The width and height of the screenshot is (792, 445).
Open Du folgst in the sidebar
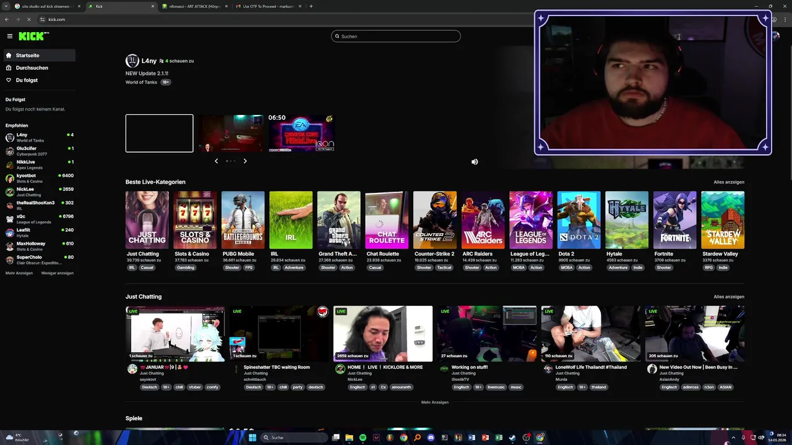pyautogui.click(x=39, y=80)
